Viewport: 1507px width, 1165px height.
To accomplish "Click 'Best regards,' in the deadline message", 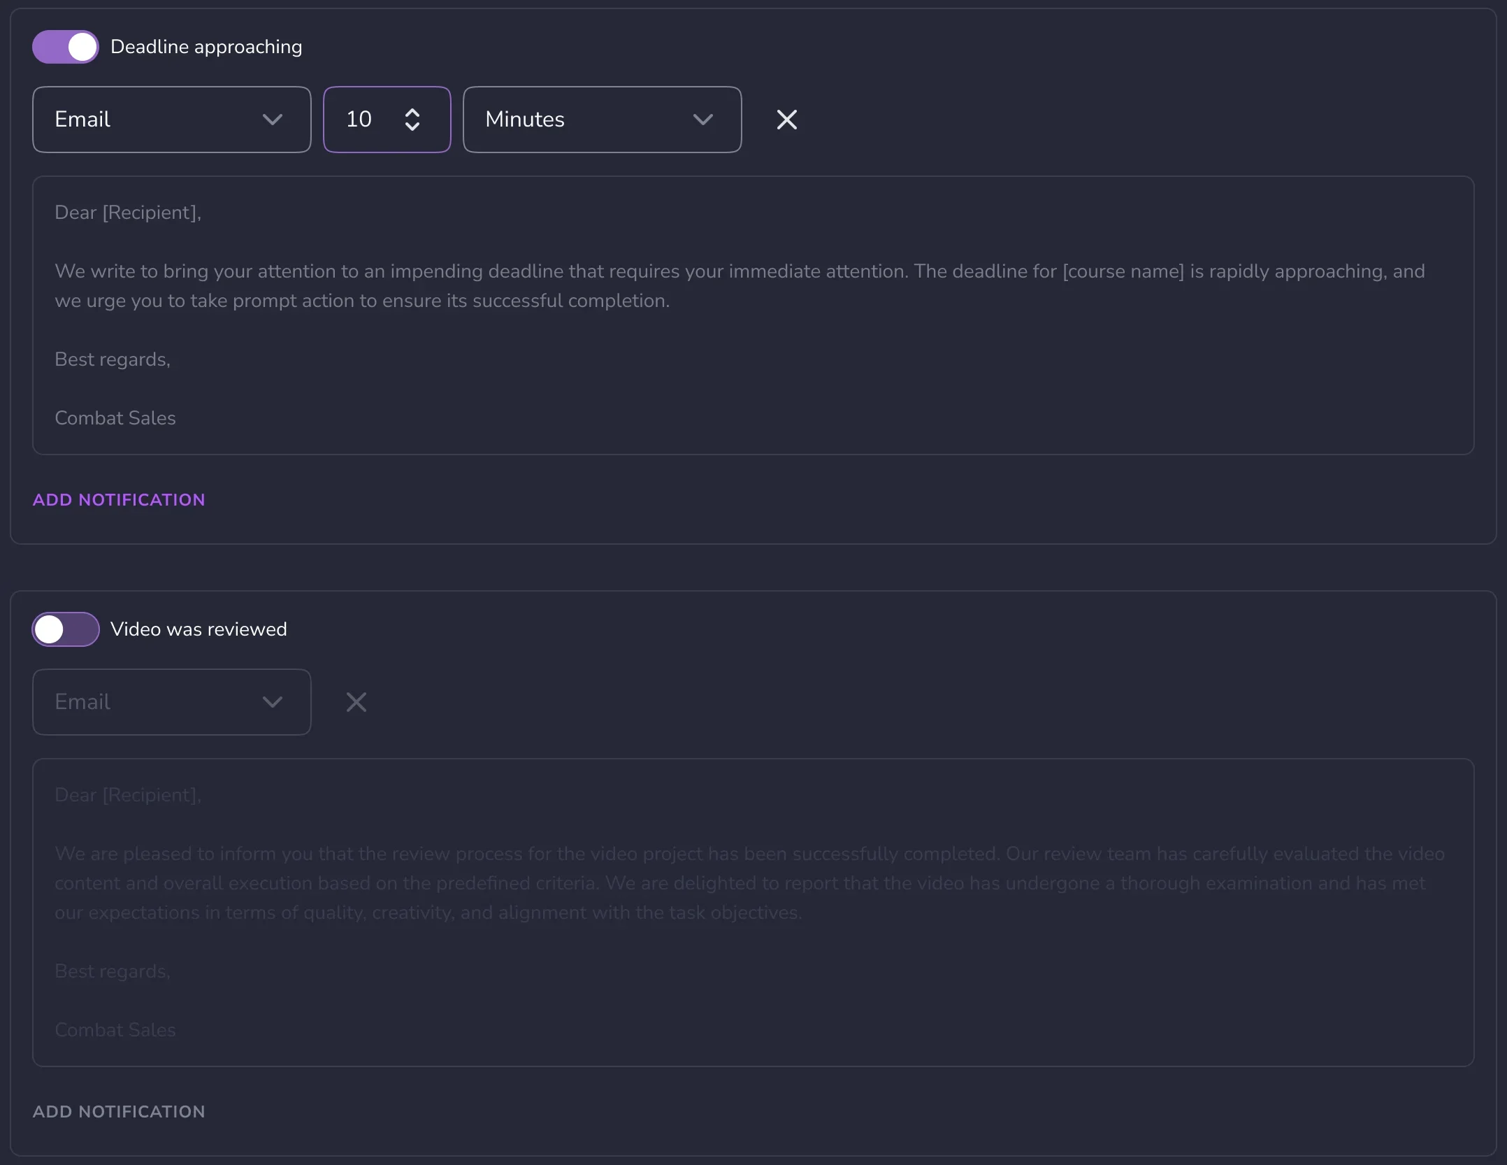I will point(113,359).
